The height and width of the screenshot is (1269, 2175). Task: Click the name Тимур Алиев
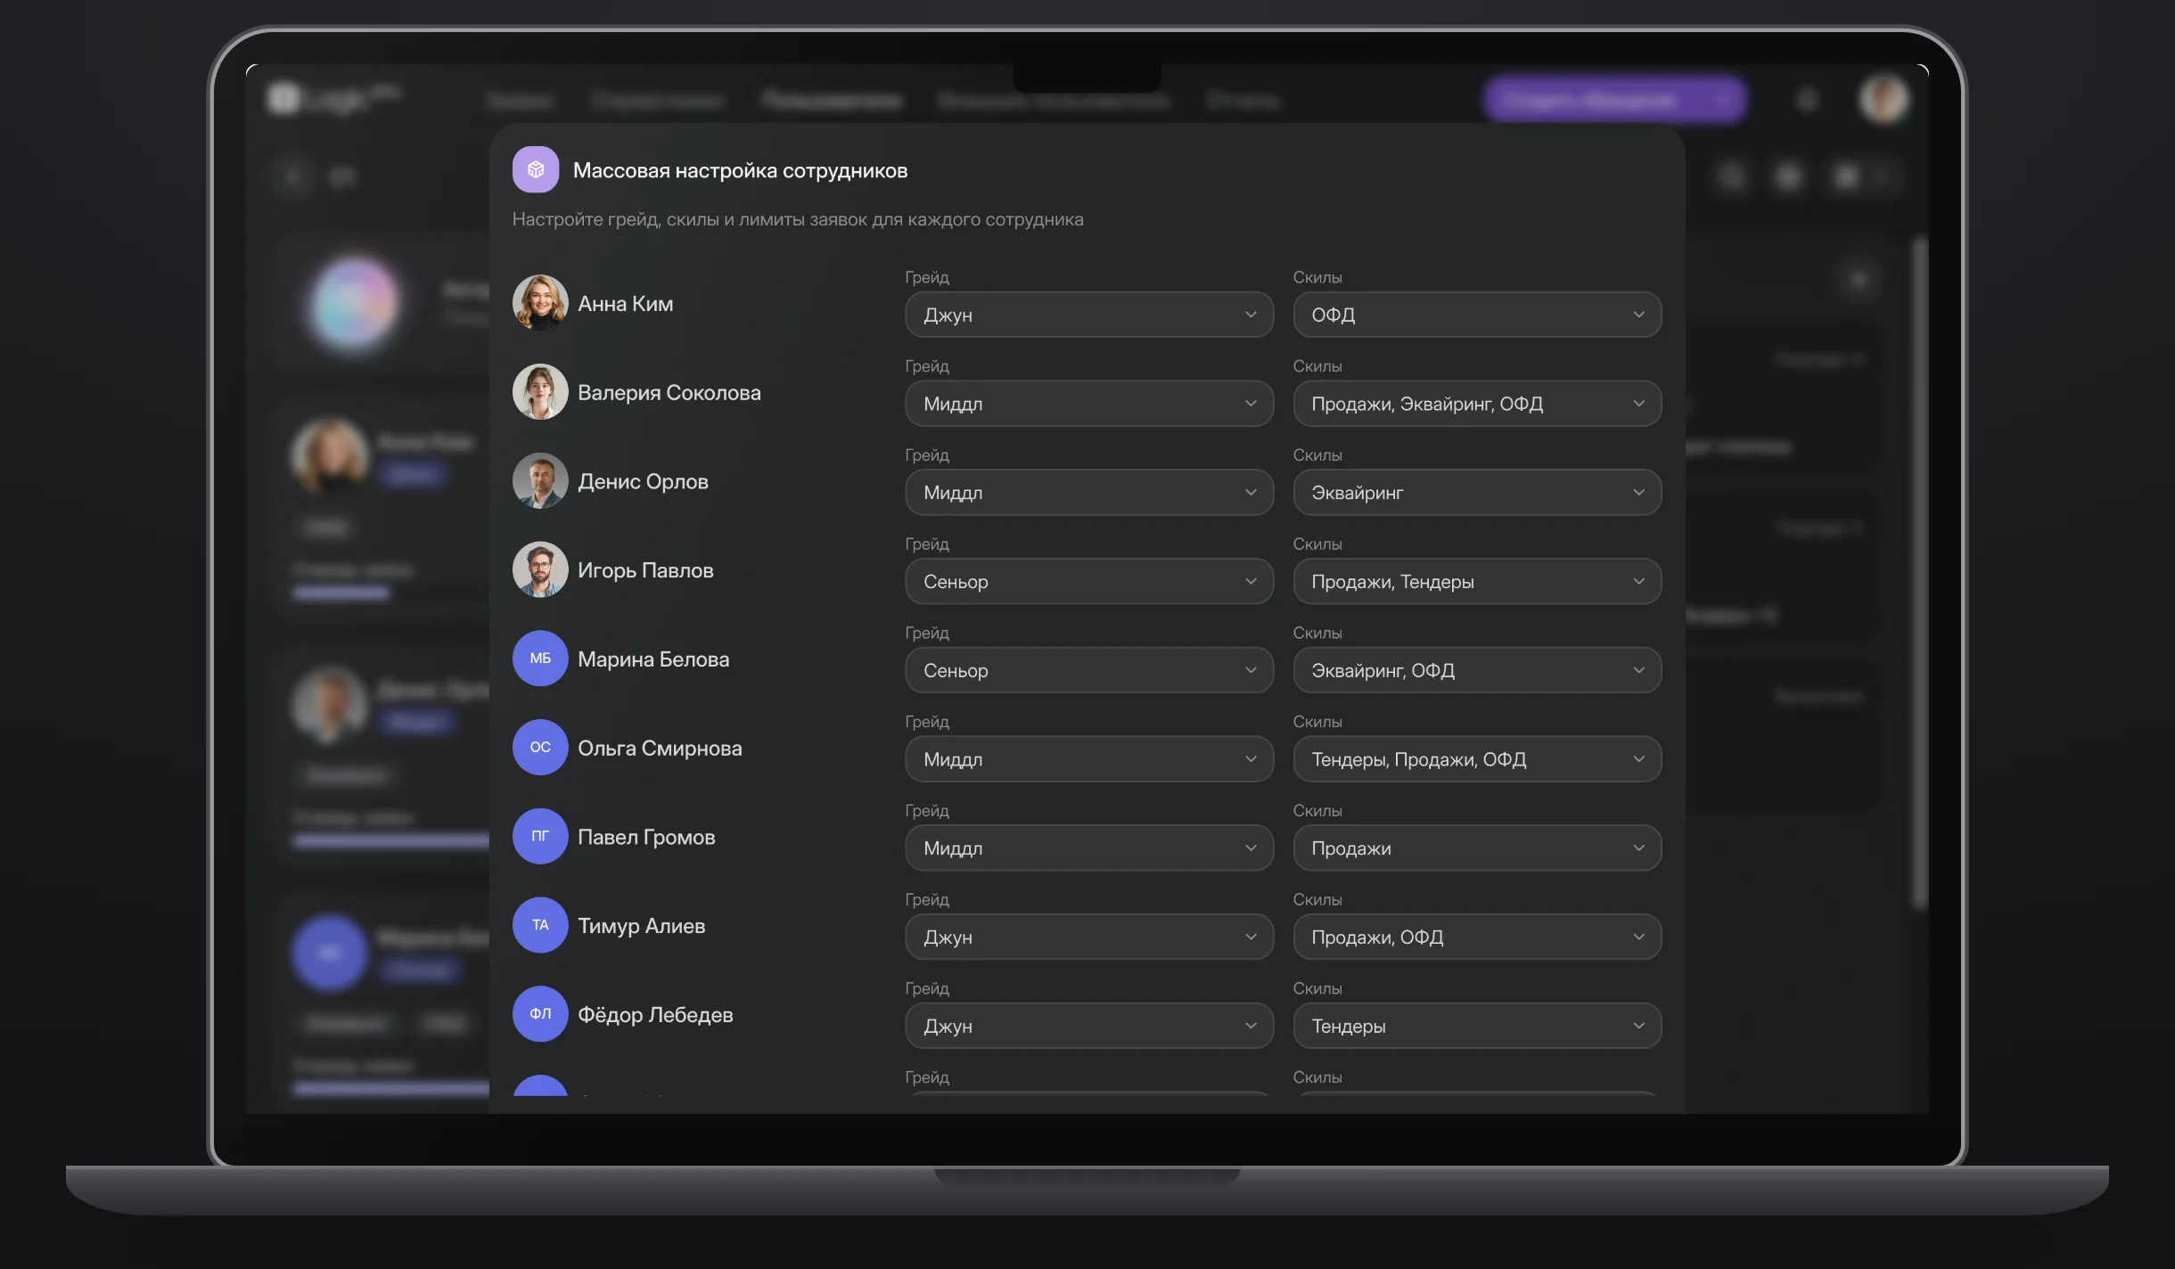(641, 926)
